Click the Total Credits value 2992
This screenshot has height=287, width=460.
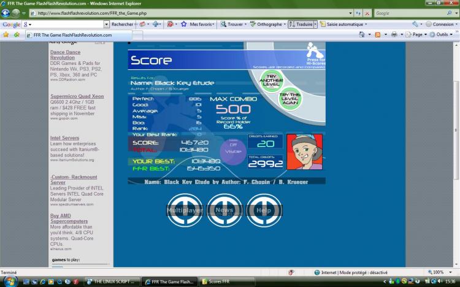(266, 164)
